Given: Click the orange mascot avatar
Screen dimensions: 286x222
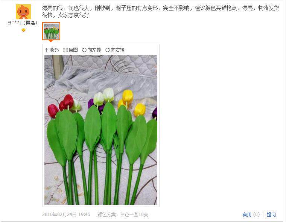Looking at the screenshot, I should pyautogui.click(x=23, y=12).
